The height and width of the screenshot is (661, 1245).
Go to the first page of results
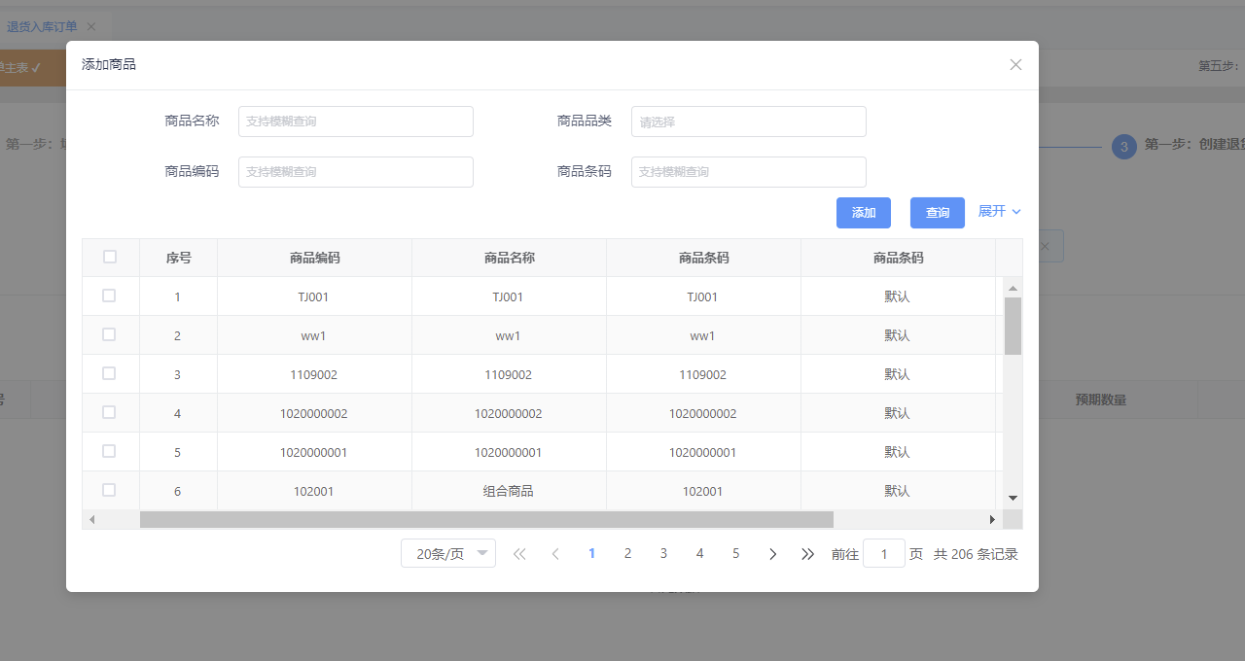click(519, 554)
